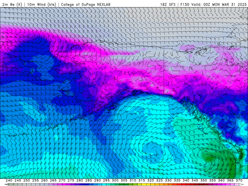This screenshot has width=248, height=186.
Task: Click the 360 color scale label
Action: (222, 180)
